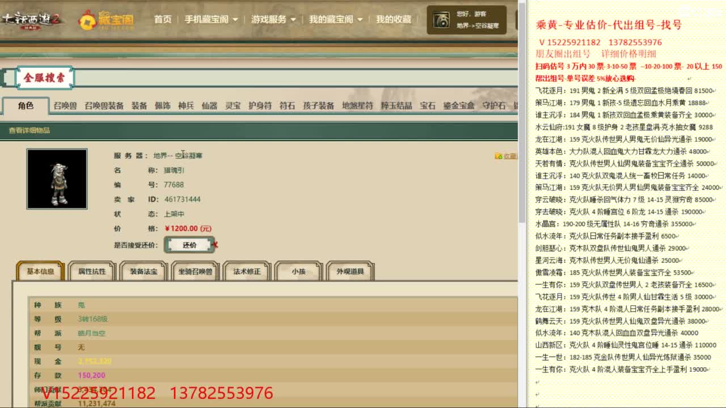Switch to the 外观道具 tab
The width and height of the screenshot is (726, 408).
(350, 271)
